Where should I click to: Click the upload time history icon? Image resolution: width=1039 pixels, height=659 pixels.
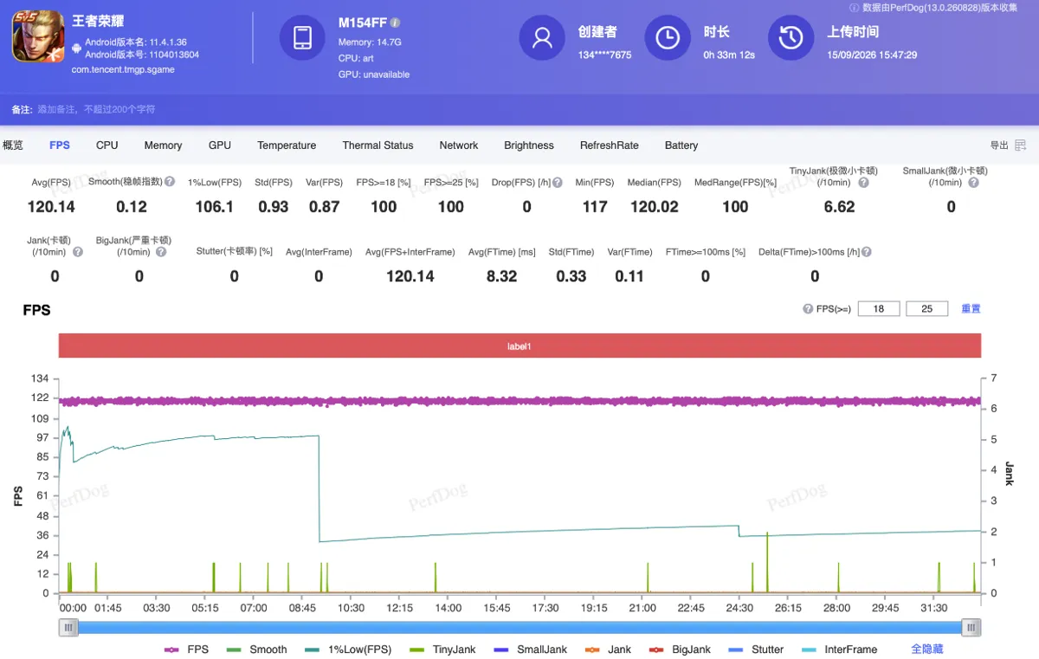pyautogui.click(x=791, y=38)
